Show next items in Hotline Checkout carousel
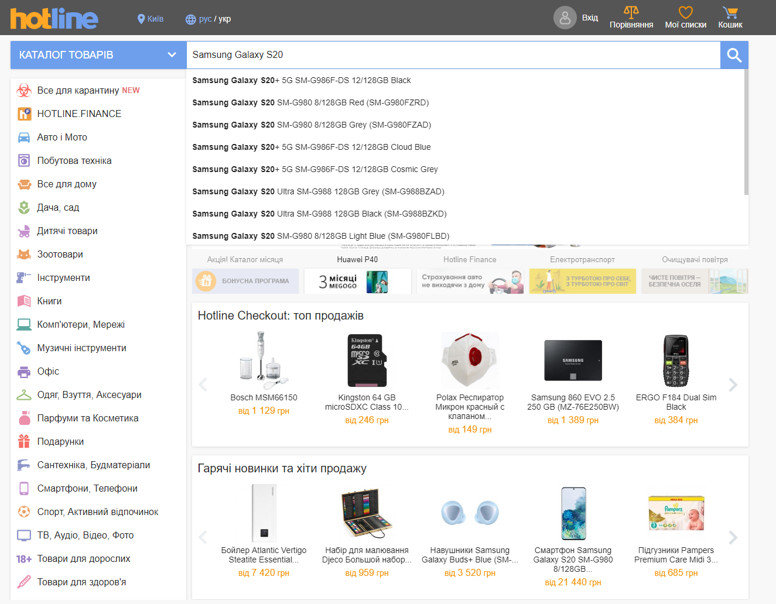The width and height of the screenshot is (776, 604). click(x=733, y=385)
